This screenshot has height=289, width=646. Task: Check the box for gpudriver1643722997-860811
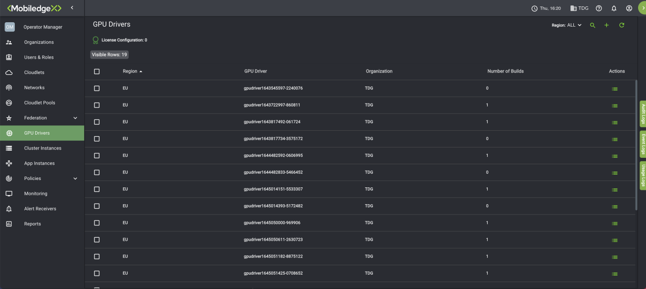click(96, 105)
